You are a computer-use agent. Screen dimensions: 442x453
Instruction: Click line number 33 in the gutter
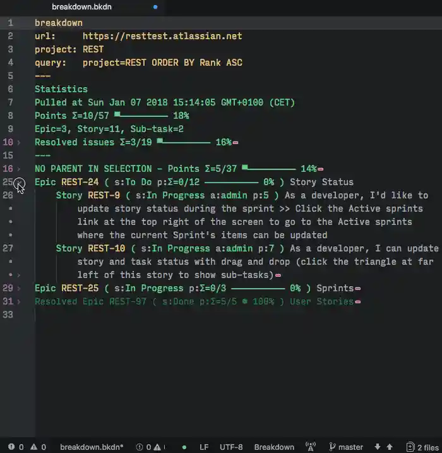click(8, 315)
